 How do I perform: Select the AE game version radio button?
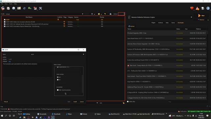tap(58, 77)
